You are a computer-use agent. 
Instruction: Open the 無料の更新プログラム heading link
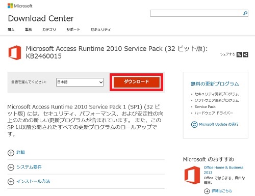point(215,83)
